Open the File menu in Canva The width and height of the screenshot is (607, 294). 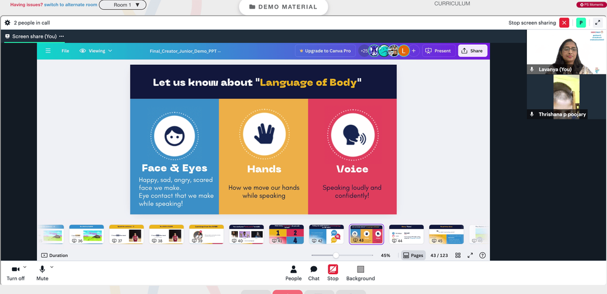coord(66,51)
